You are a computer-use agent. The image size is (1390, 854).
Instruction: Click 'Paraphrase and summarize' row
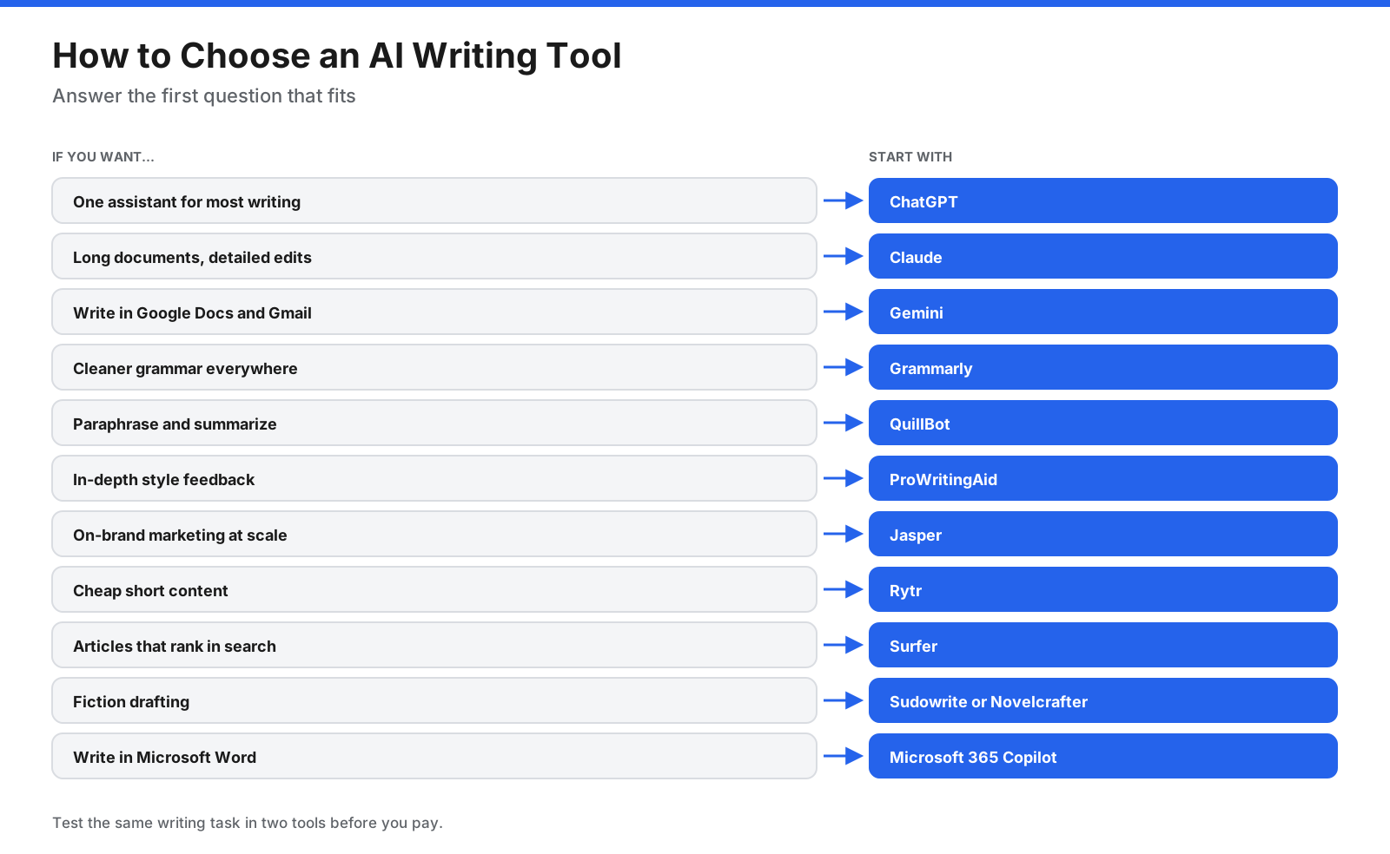pyautogui.click(x=434, y=423)
